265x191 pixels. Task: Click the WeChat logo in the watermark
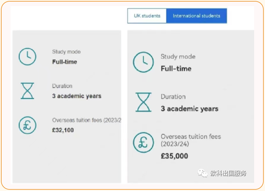tap(202, 173)
